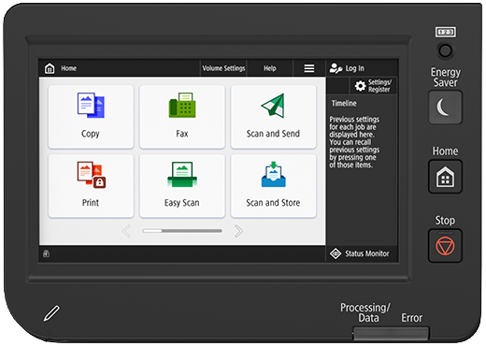Push the physical Home button
The image size is (486, 346).
[445, 177]
